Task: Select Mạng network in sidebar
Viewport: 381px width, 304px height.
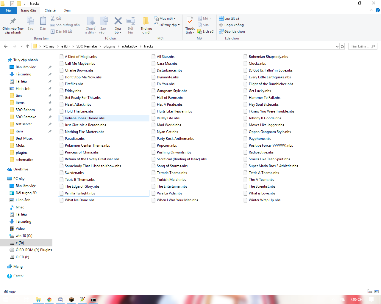Action: [18, 267]
